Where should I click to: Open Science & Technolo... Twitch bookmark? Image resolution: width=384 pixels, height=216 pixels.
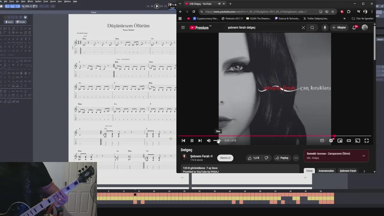coord(287,18)
